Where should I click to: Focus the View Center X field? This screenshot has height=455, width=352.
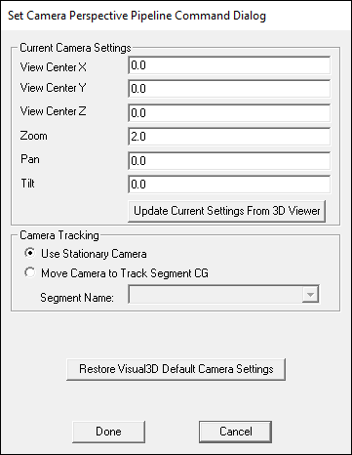pos(229,65)
